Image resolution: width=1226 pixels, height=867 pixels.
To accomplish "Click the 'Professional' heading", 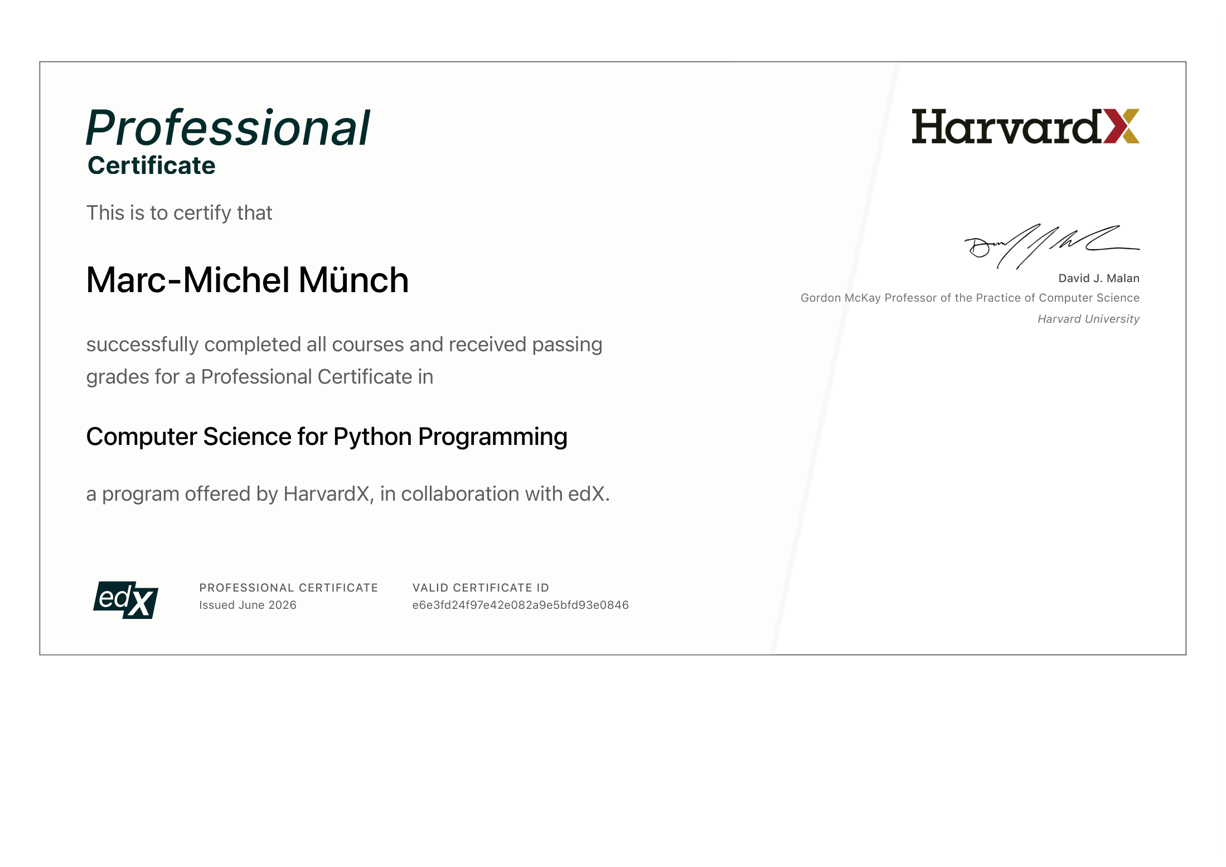I will click(228, 128).
